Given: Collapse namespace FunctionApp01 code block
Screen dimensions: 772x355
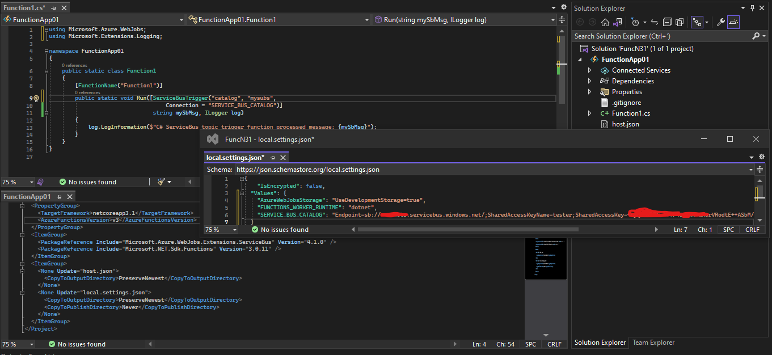Looking at the screenshot, I should click(46, 51).
